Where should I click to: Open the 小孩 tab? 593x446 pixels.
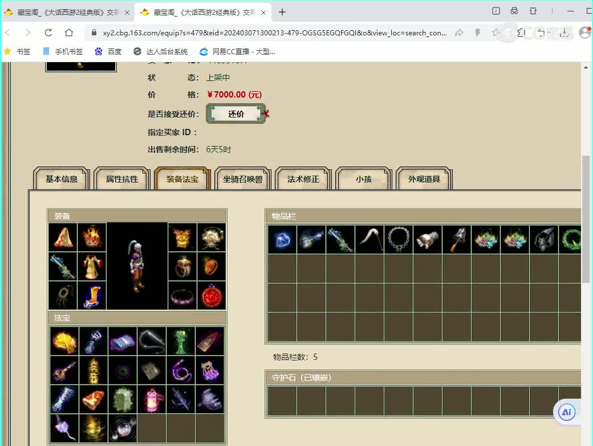click(364, 179)
